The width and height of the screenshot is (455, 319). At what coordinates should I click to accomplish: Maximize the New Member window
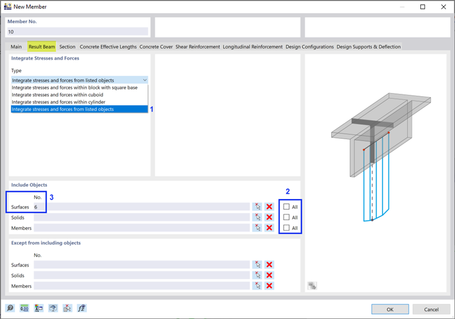(423, 7)
